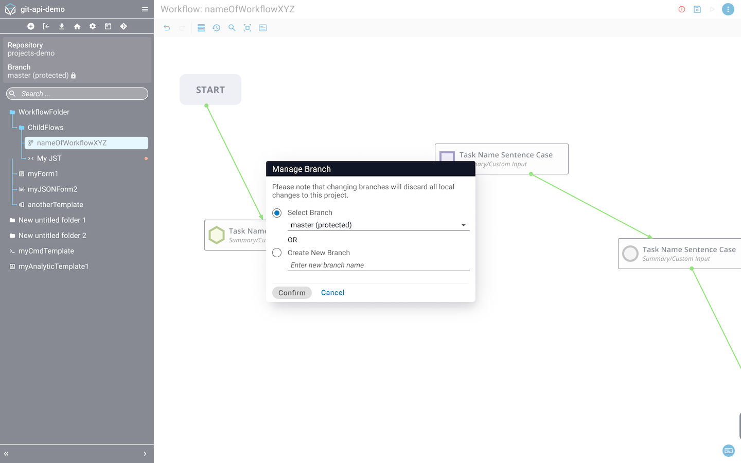Open settings via the sidebar gear icon
The image size is (741, 463).
[93, 26]
